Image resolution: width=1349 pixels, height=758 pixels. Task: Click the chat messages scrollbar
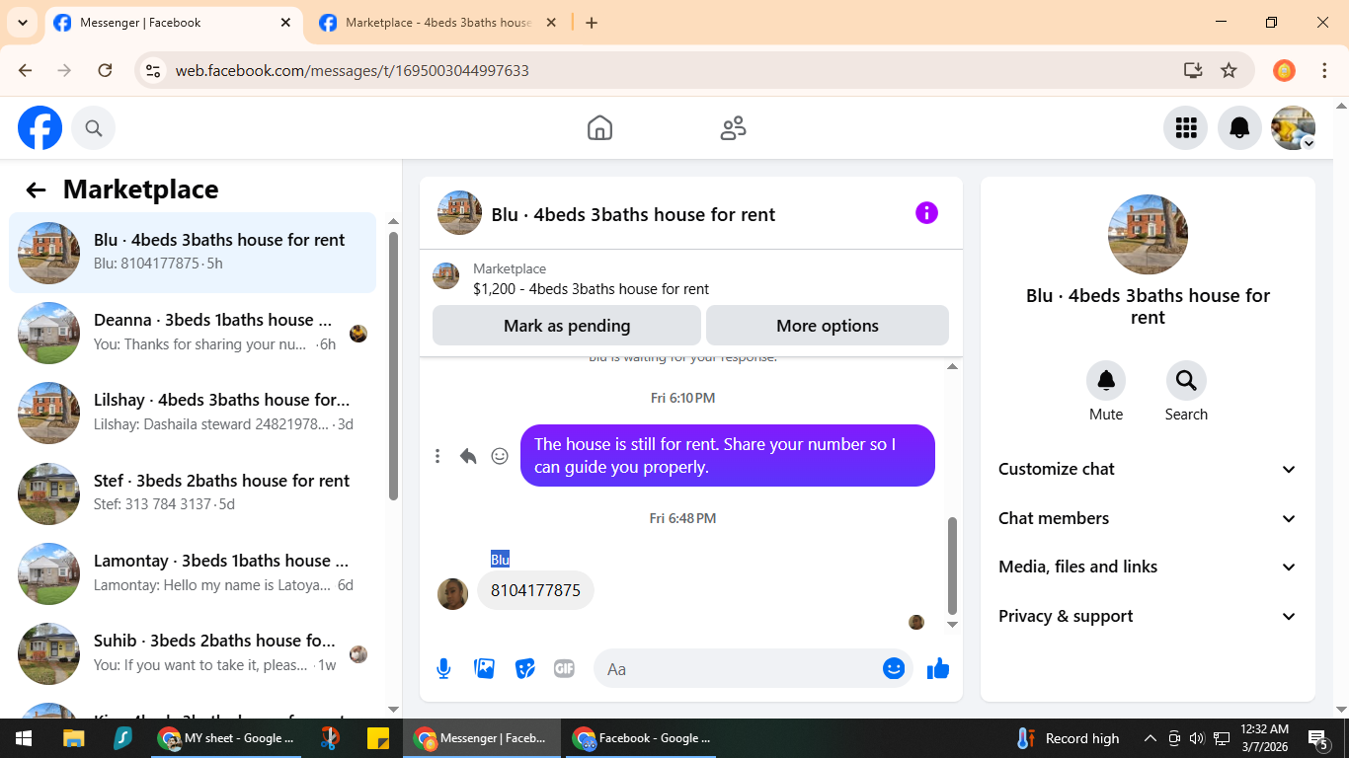(x=952, y=565)
